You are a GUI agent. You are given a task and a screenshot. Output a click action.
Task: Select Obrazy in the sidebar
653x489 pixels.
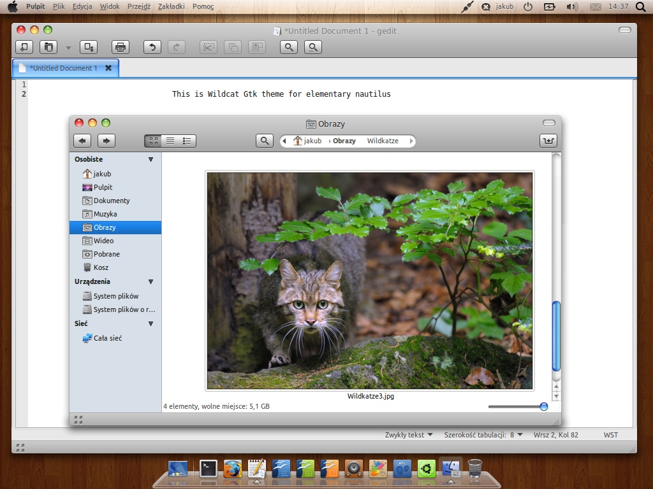[115, 227]
